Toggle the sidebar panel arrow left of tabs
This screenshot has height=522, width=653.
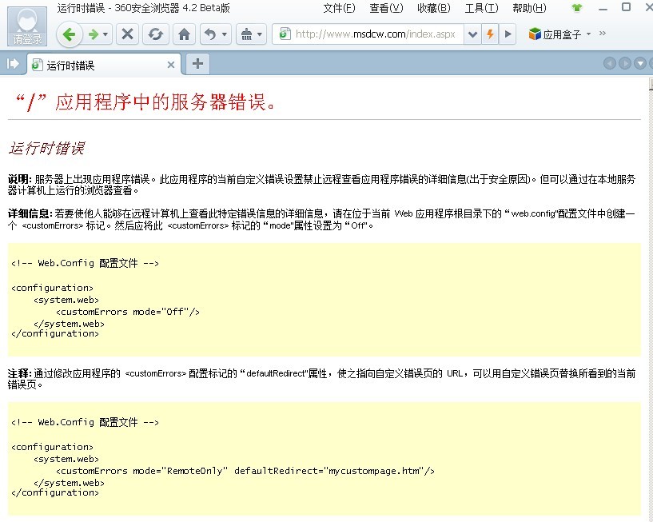(x=13, y=64)
